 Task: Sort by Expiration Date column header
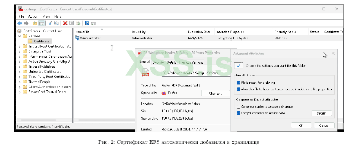199,32
